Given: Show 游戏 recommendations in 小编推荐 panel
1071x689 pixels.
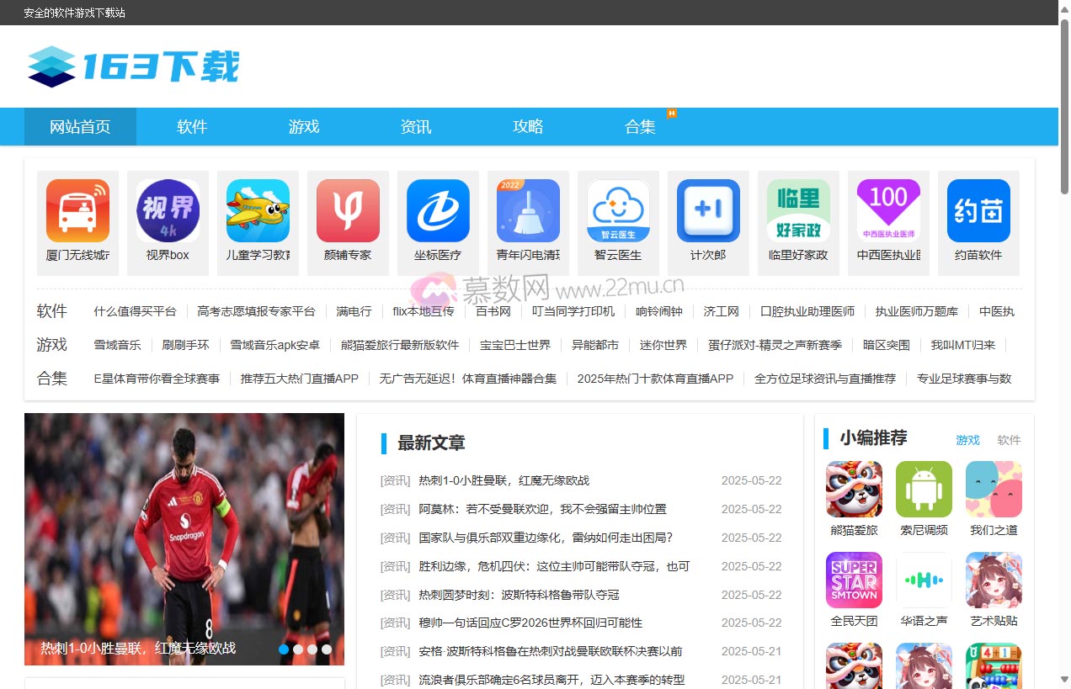Looking at the screenshot, I should pos(967,439).
